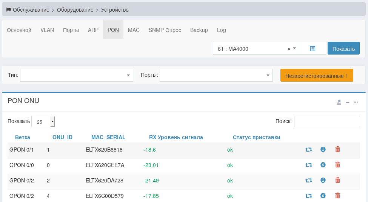Screen dimensions: 368x202
Task: Open PON ONU panel more options menu
Action: pyautogui.click(x=356, y=102)
